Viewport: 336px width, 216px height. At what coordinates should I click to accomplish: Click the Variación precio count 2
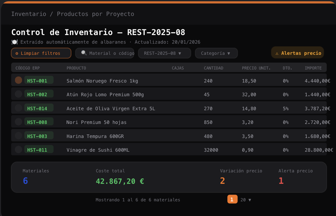coord(223,181)
